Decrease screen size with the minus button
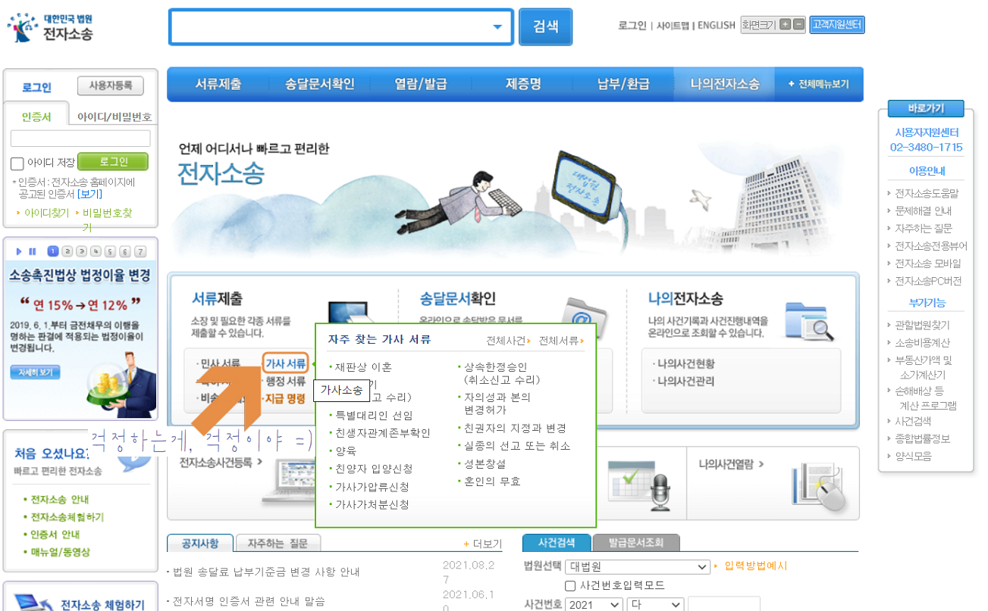The height and width of the screenshot is (611, 988). click(798, 24)
